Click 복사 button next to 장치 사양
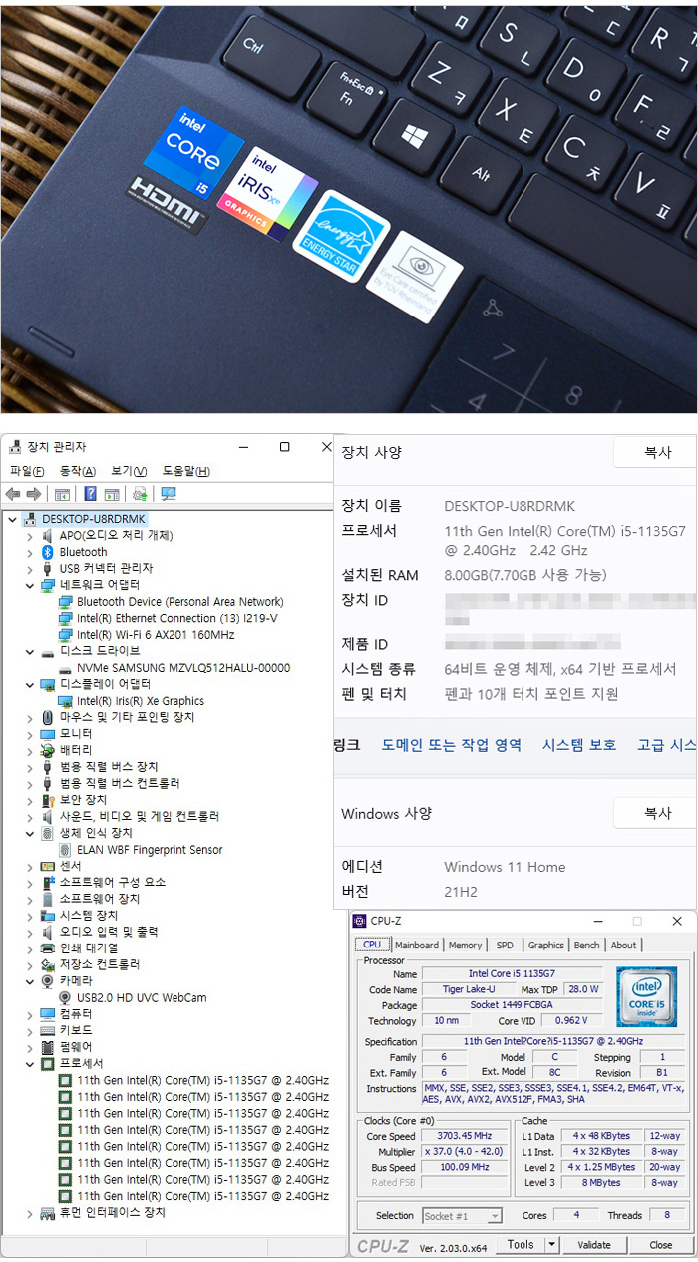Image resolution: width=698 pixels, height=1262 pixels. (x=657, y=452)
